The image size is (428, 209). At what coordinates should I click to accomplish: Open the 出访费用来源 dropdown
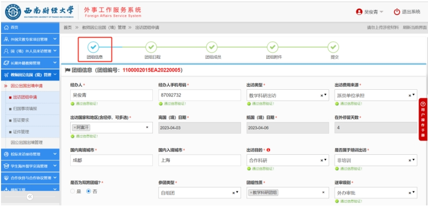[412, 95]
